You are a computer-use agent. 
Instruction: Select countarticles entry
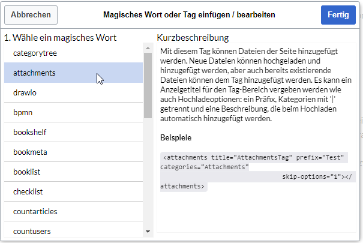73,211
